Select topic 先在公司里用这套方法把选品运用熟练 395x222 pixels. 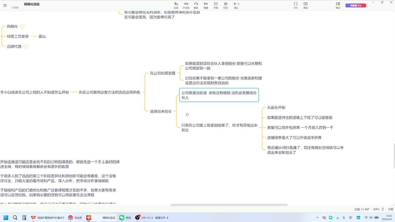109,92
